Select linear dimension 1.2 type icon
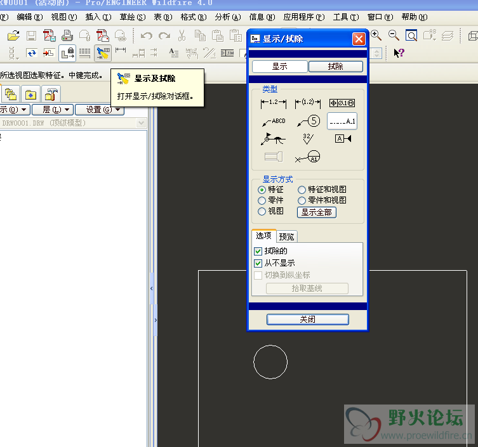 (x=274, y=103)
